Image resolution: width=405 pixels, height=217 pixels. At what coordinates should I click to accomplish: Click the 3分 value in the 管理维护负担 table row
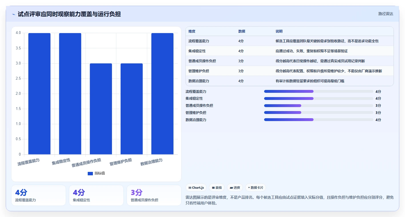click(x=241, y=71)
